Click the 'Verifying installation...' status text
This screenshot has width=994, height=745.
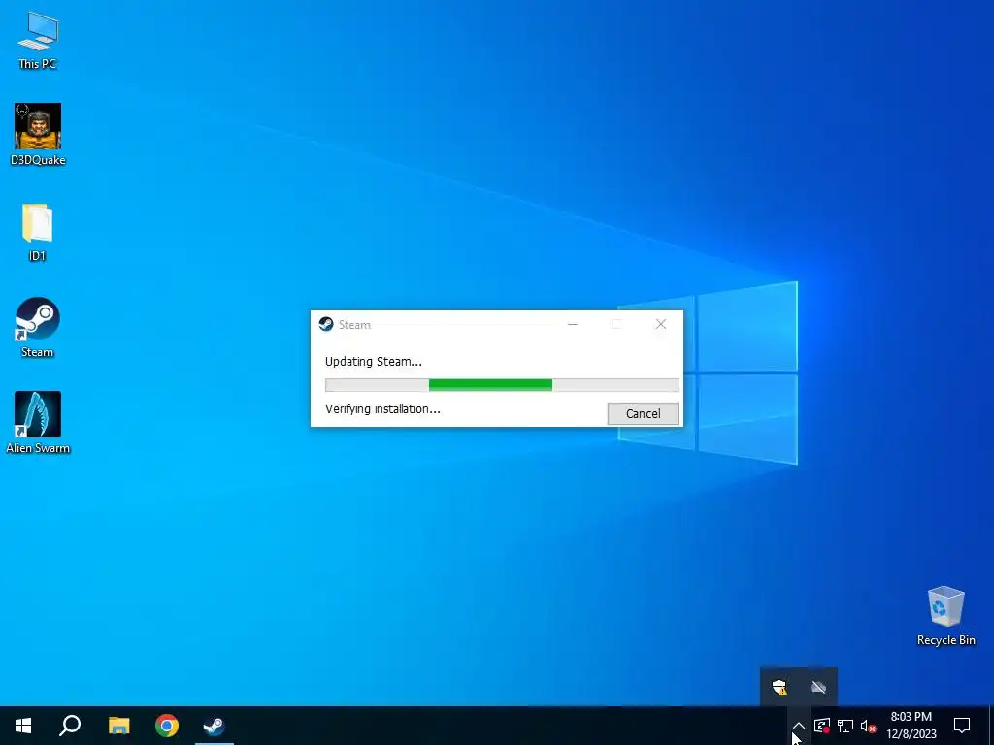382,409
